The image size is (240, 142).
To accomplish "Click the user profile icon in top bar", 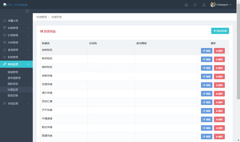I will (204, 5).
